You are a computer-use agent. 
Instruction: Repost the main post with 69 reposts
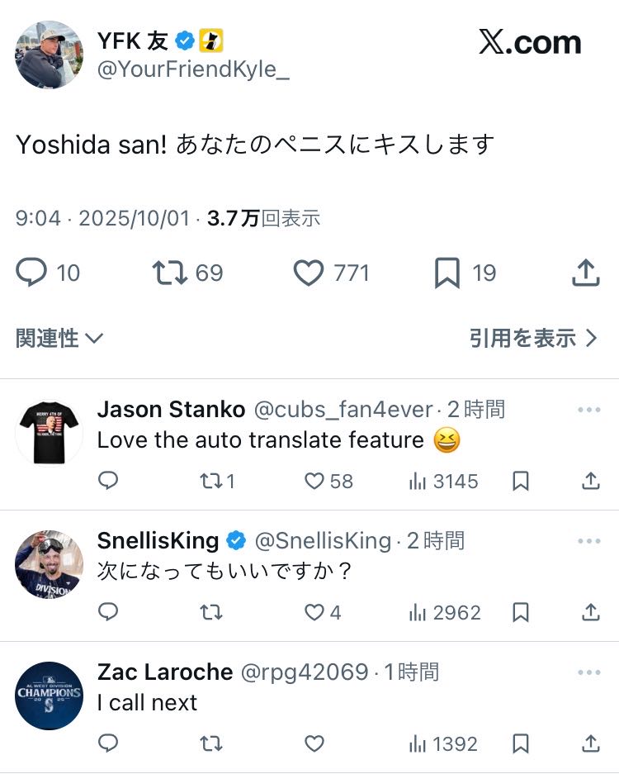point(169,273)
